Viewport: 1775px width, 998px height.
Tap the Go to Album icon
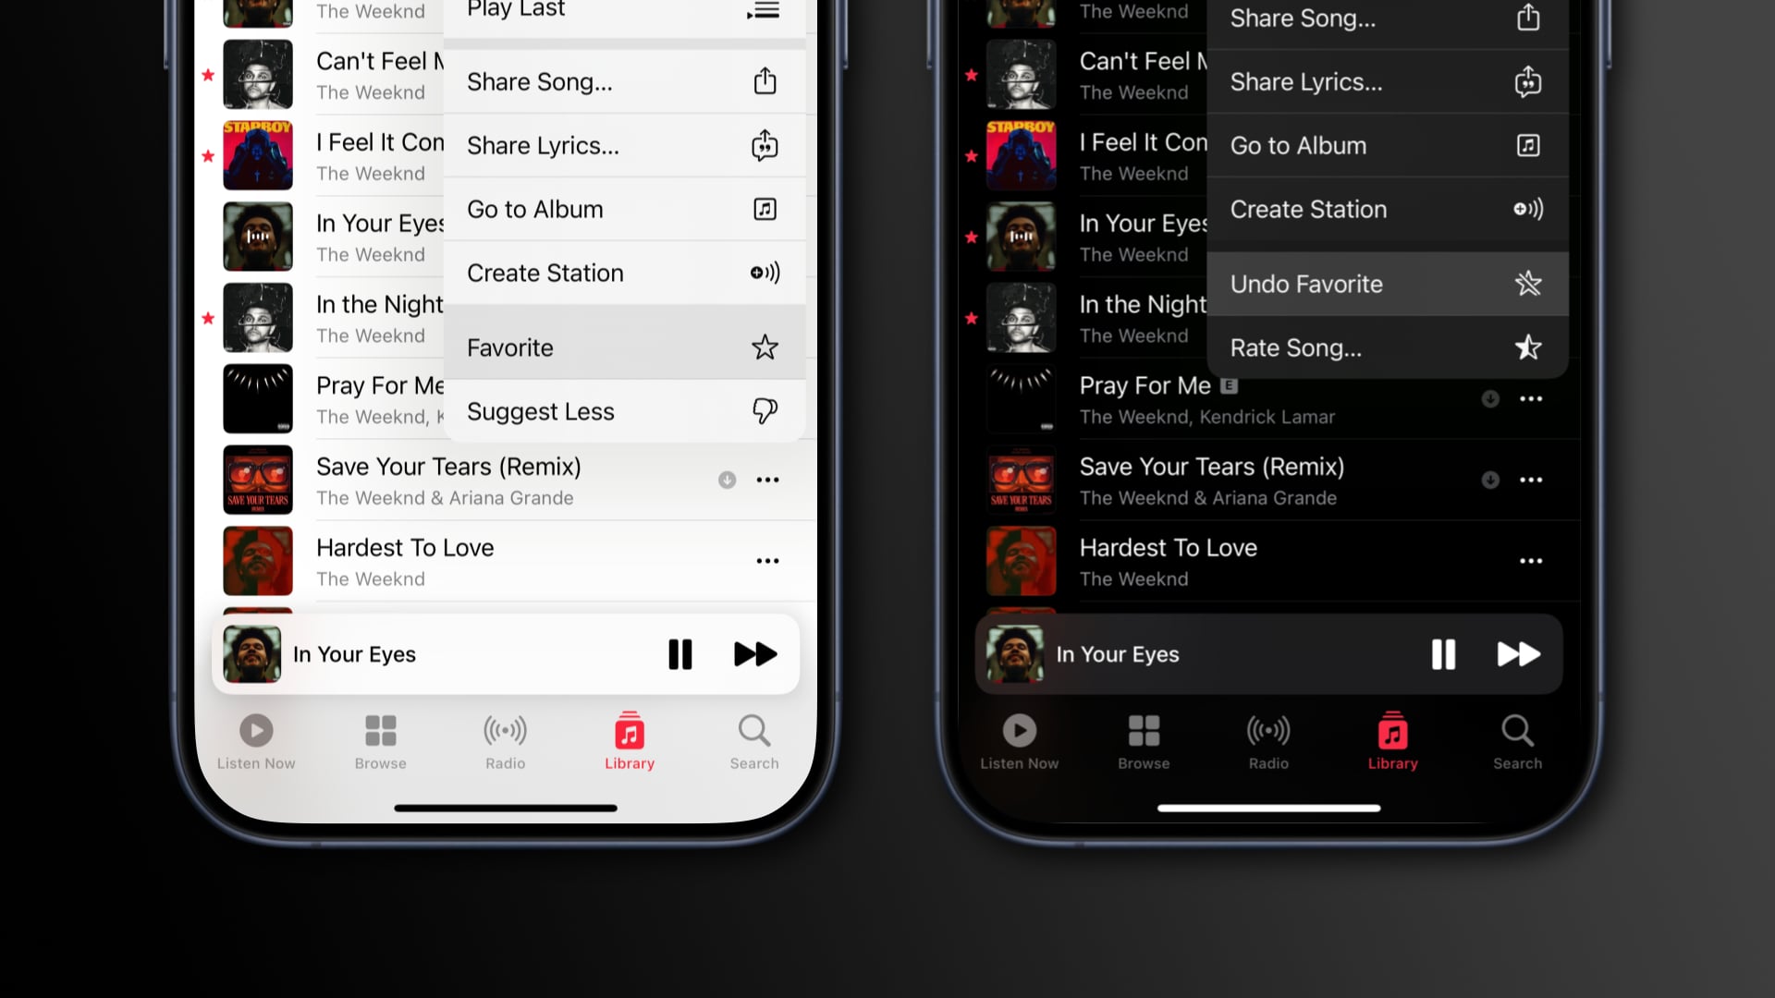pos(765,208)
